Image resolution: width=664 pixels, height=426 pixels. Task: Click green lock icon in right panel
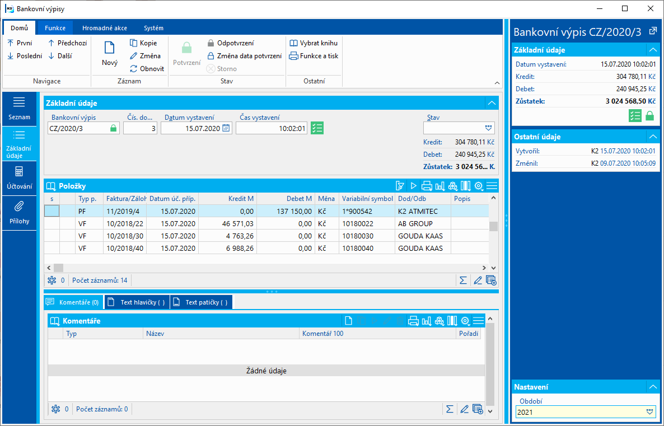point(649,116)
